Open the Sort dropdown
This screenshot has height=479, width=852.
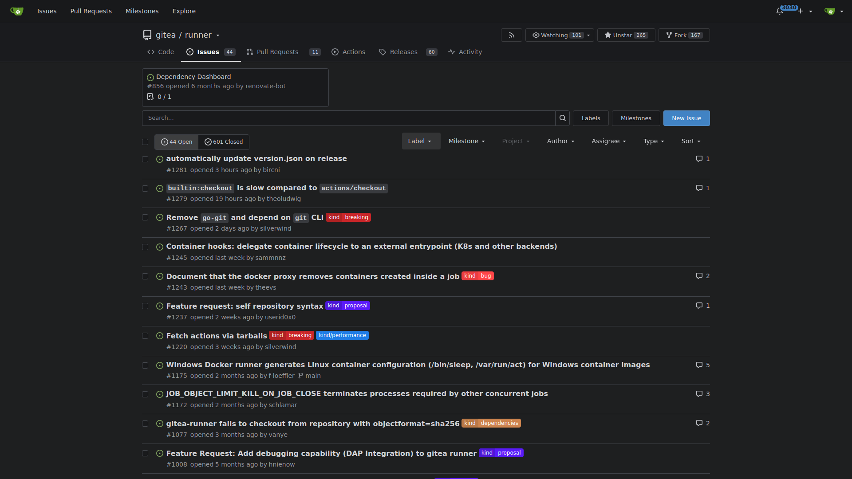coord(691,141)
